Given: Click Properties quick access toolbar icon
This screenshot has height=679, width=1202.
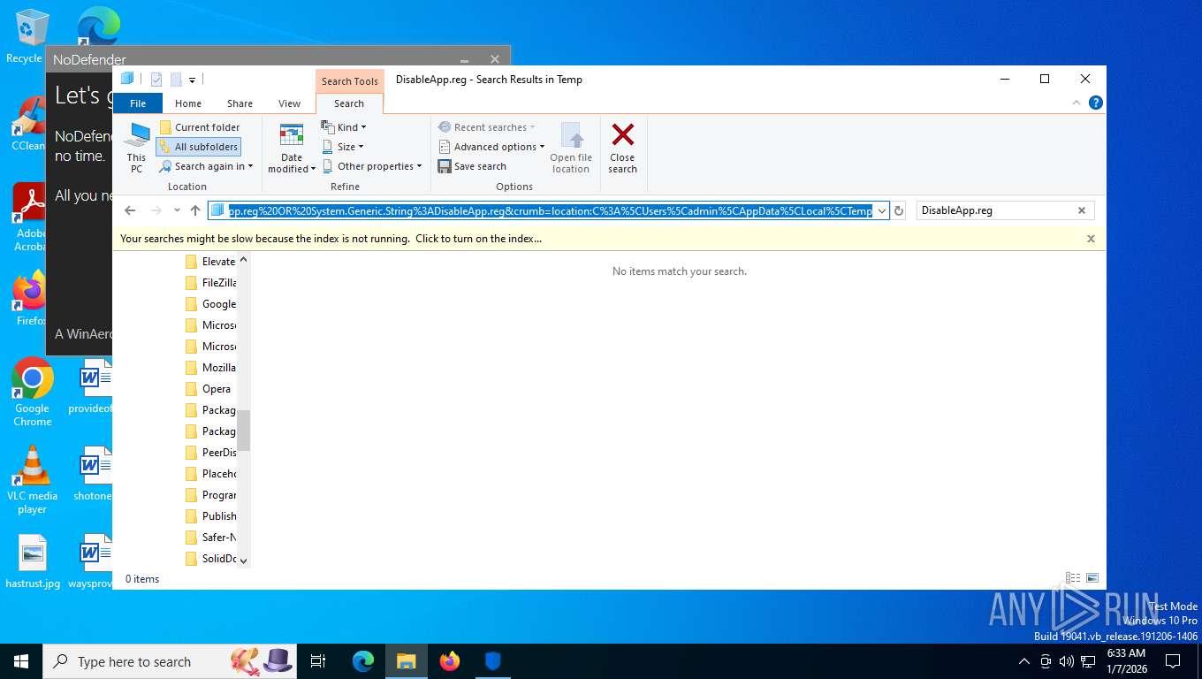Looking at the screenshot, I should click(156, 80).
